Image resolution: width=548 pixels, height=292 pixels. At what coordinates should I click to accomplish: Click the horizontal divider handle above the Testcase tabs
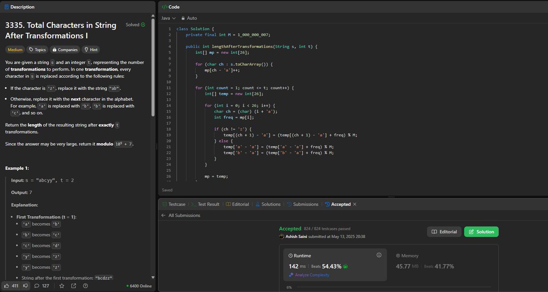click(x=391, y=197)
